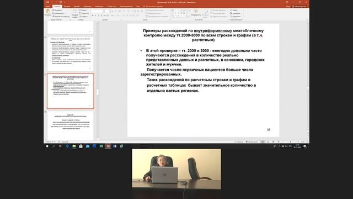Click the taskbar search magnifier icon
This screenshot has width=353, height=199.
(54, 146)
